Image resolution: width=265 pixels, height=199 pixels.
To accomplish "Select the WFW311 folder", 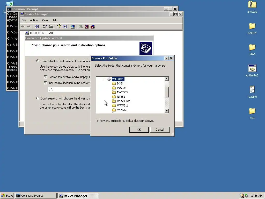I will coord(123,105).
